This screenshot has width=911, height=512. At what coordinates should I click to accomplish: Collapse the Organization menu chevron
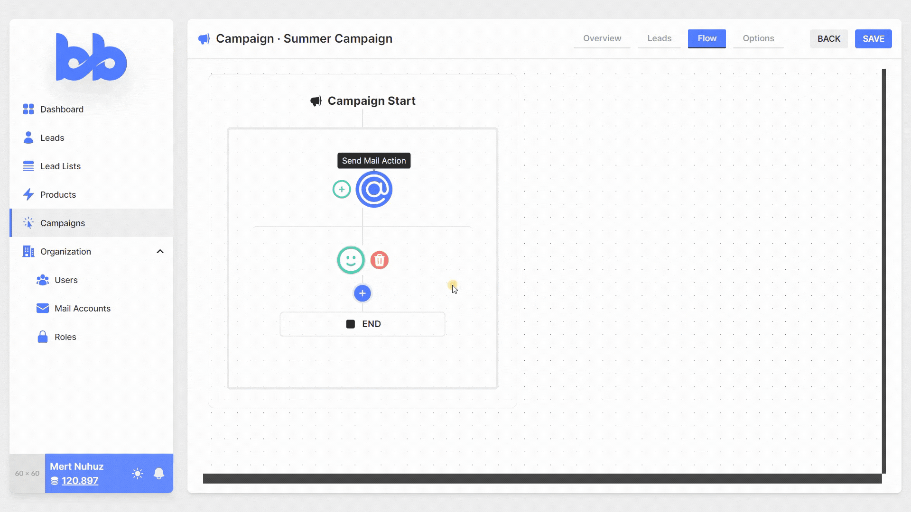point(160,252)
